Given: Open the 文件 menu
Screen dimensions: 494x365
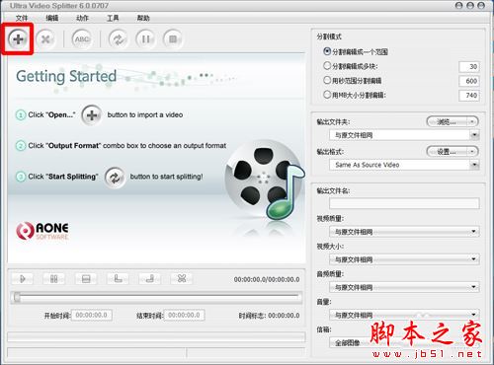Looking at the screenshot, I should pyautogui.click(x=22, y=18).
